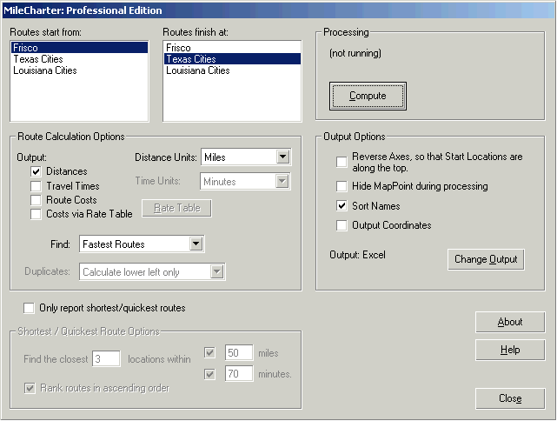Enable Costs via Rate Table checkbox
Screen dimensions: 557x421
tap(36, 214)
